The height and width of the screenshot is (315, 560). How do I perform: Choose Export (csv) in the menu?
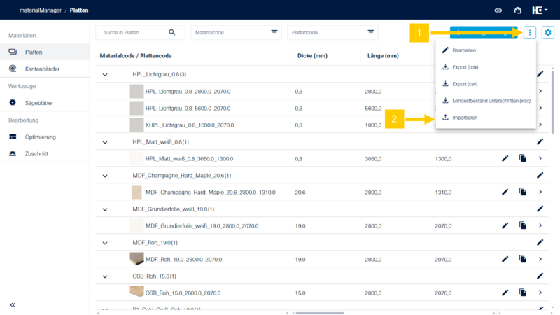[465, 84]
